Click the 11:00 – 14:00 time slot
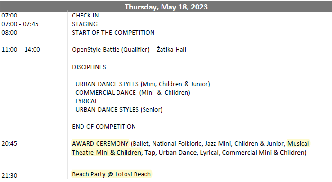332x182 pixels. point(21,50)
